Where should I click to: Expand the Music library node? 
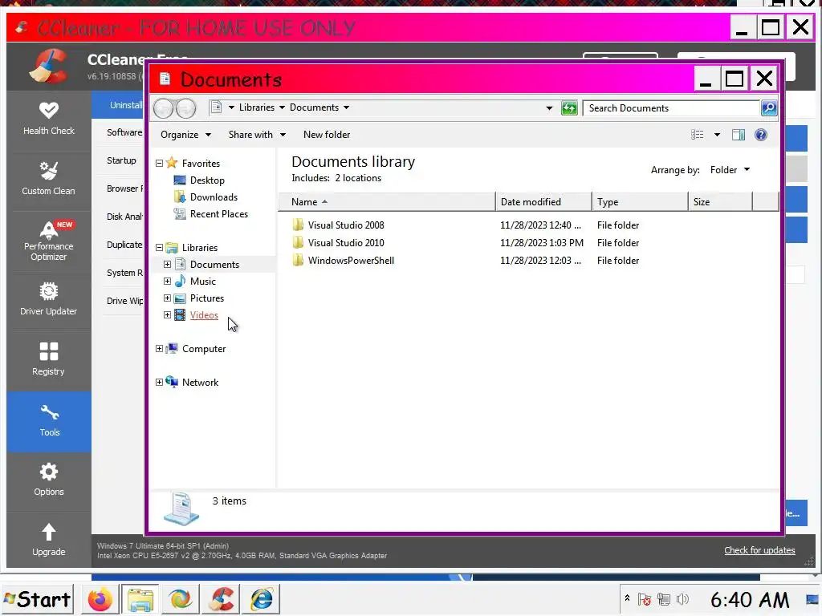[x=167, y=282]
